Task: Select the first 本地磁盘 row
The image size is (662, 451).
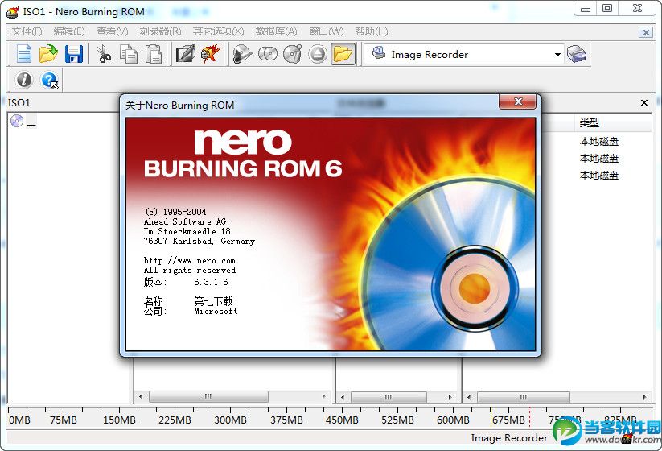Action: tap(599, 142)
